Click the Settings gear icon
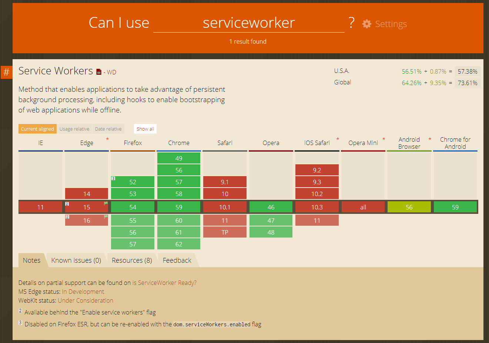Screen dimensions: 489x343 coord(366,24)
